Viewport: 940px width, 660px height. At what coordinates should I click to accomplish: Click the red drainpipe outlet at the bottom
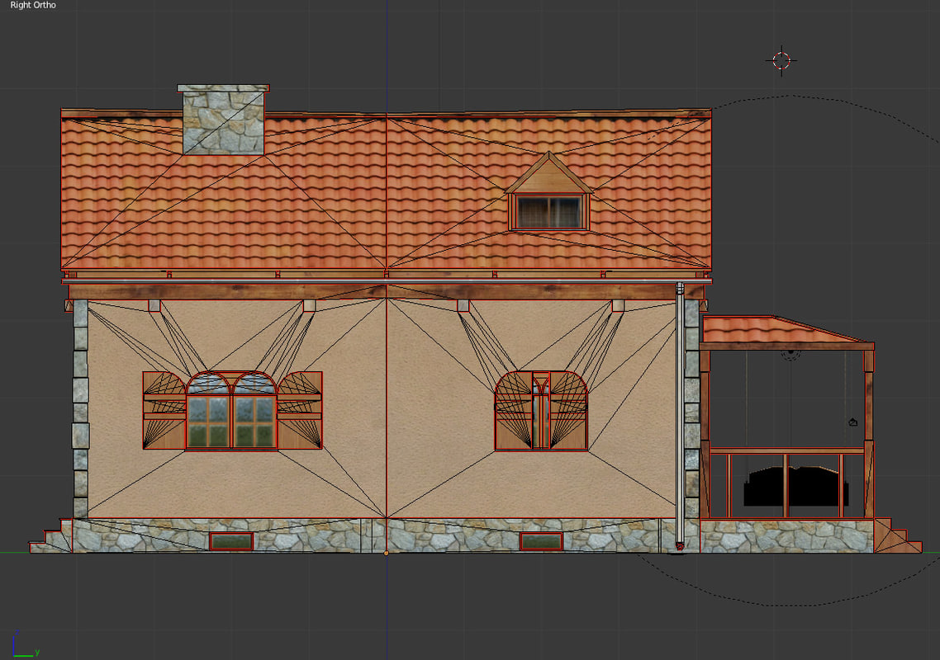(x=680, y=546)
